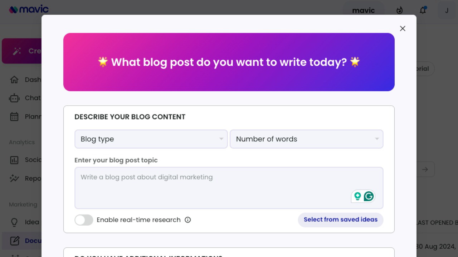Click the green lightbulb suggestion icon
458x257 pixels.
click(357, 196)
